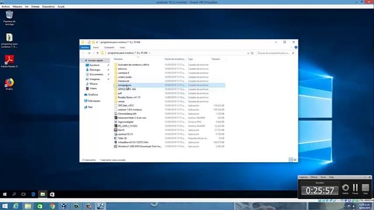
Task: Open Explorer Archivo ribbon tab
Action: [85, 47]
